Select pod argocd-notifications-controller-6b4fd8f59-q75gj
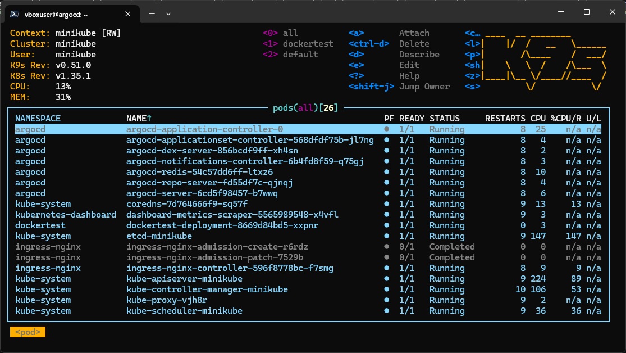This screenshot has width=626, height=353. pos(308,161)
